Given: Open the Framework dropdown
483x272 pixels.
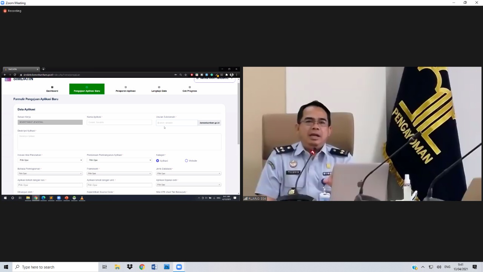Looking at the screenshot, I should tap(119, 173).
